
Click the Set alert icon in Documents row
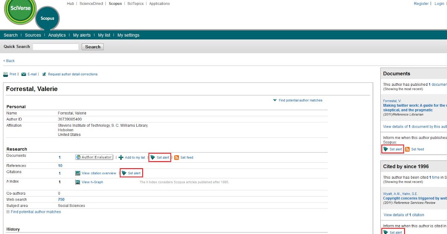click(153, 157)
